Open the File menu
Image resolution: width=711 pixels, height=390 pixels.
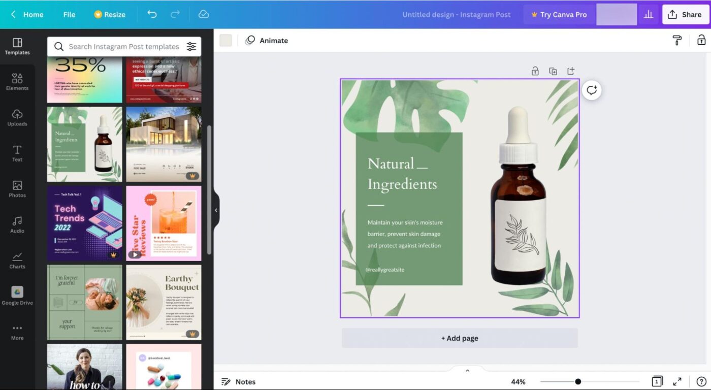[x=69, y=14]
